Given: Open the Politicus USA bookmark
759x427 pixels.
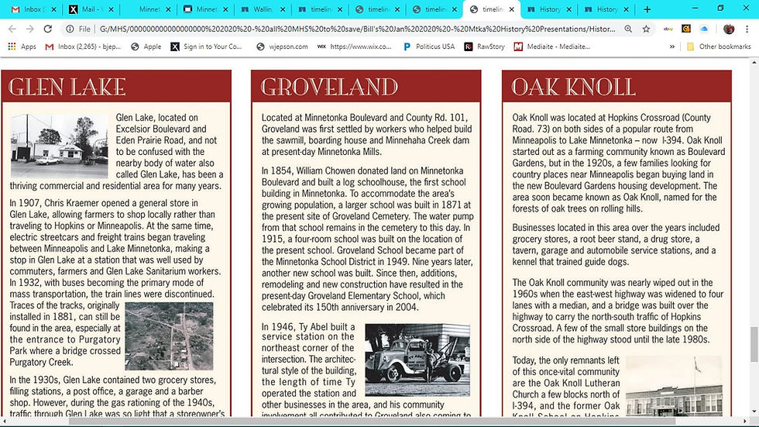Looking at the screenshot, I should [x=429, y=46].
